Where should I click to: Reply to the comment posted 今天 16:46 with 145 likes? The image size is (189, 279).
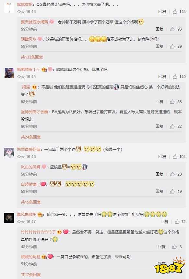click(162, 12)
